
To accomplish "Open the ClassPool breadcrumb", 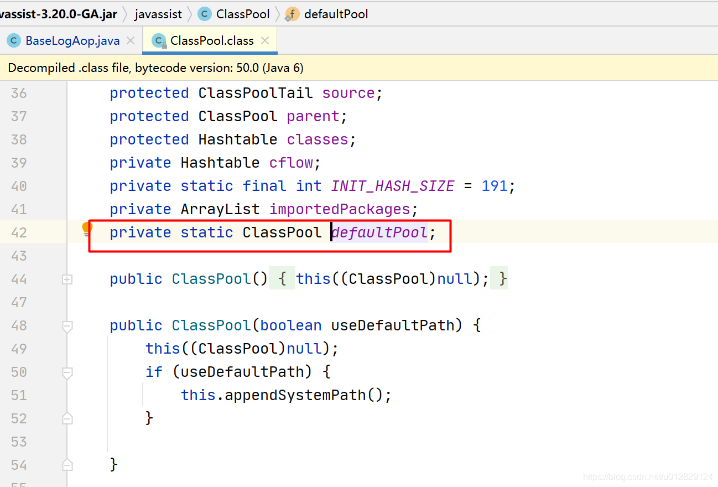I will [x=243, y=14].
